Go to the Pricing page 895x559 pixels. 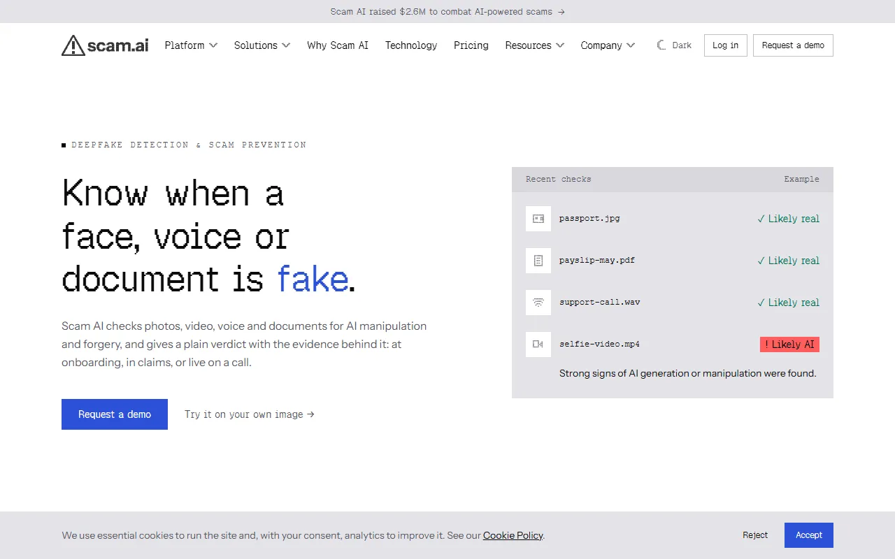[x=471, y=45]
